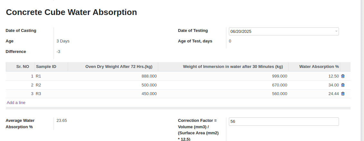Open the Date of Testing dropdown arrow
Screen dimensions: 364x141
point(336,31)
